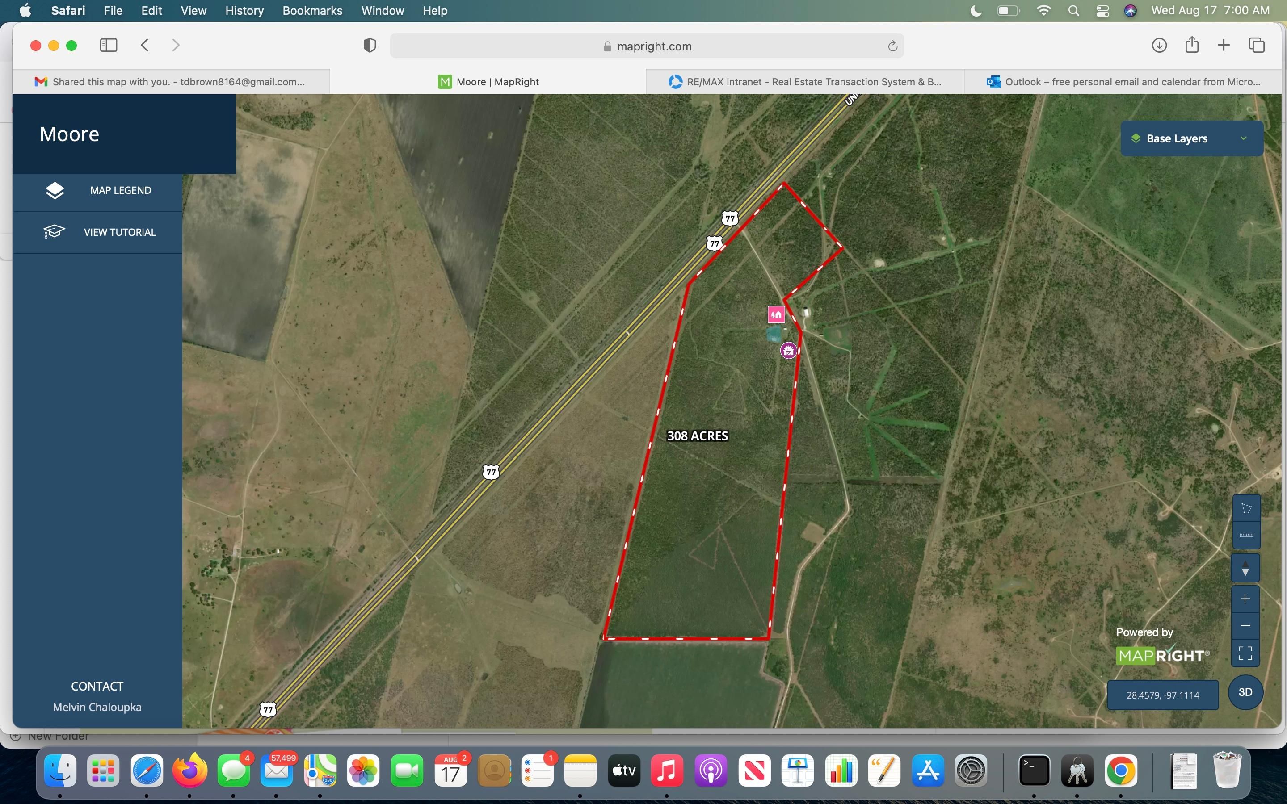Screen dimensions: 1287x804
Task: Click the map tilt-up pitch arrow
Action: click(1245, 564)
